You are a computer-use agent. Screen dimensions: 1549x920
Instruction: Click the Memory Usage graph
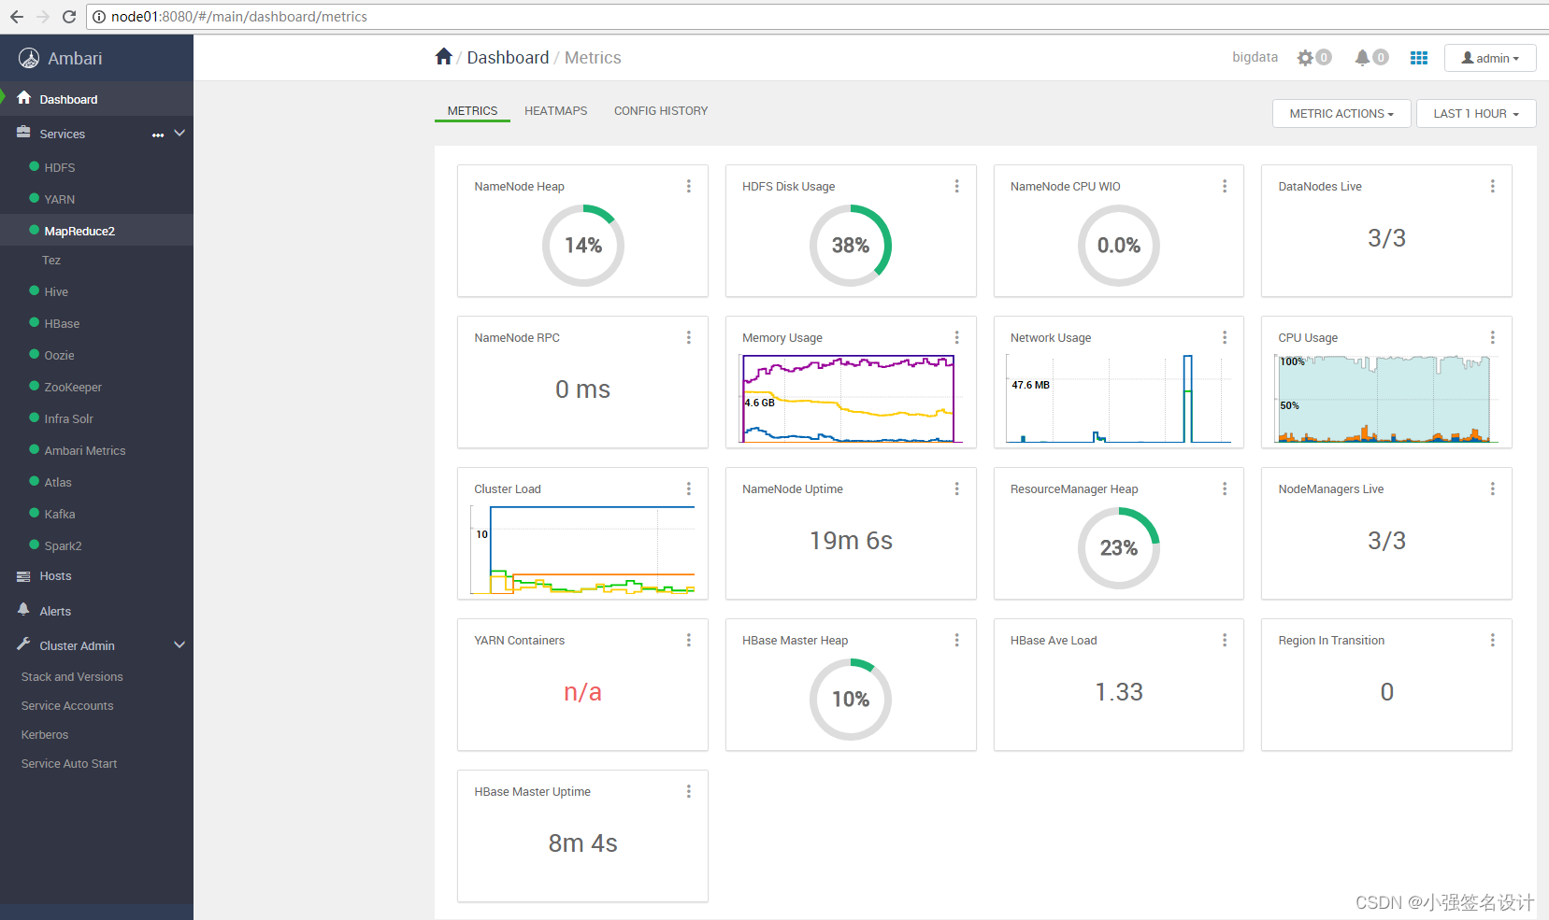[x=849, y=399]
